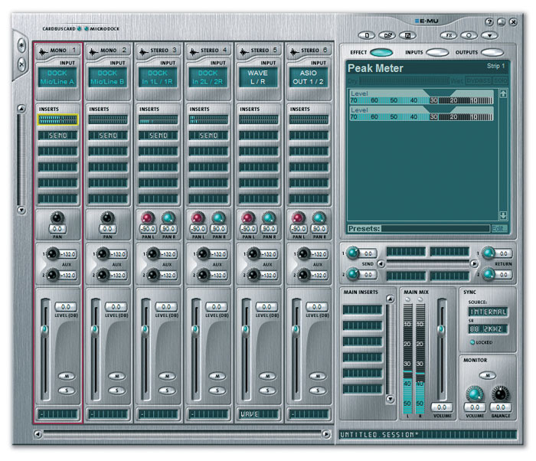Click the SEND insert on strip 1
This screenshot has height=461, width=536.
59,136
